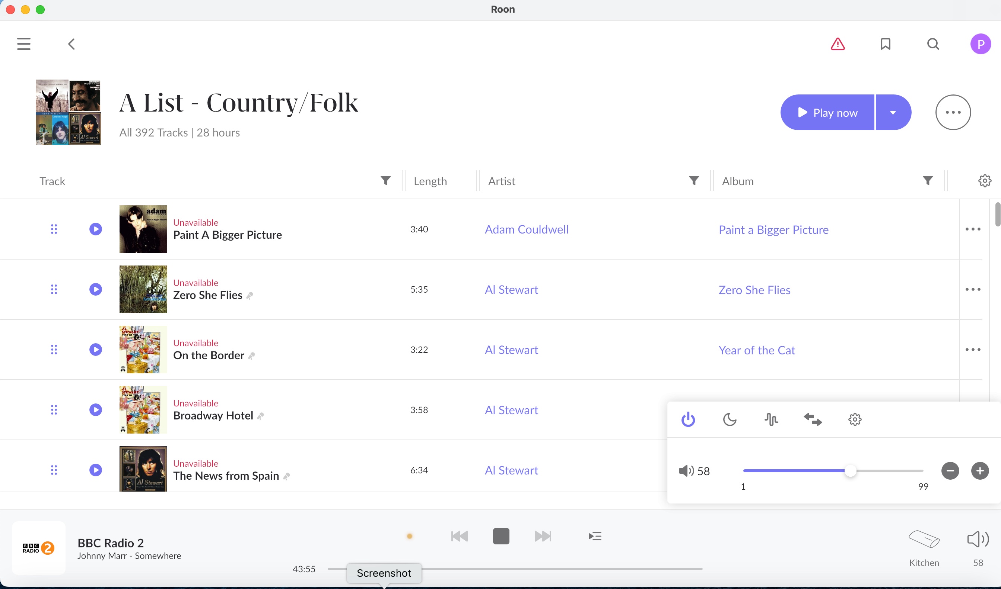1001x589 pixels.
Task: Open more options for Zero She Flies
Action: point(973,289)
